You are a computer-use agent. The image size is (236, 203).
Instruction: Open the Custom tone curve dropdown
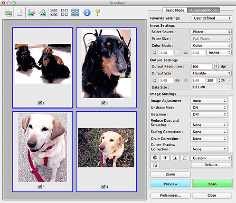pyautogui.click(x=211, y=158)
